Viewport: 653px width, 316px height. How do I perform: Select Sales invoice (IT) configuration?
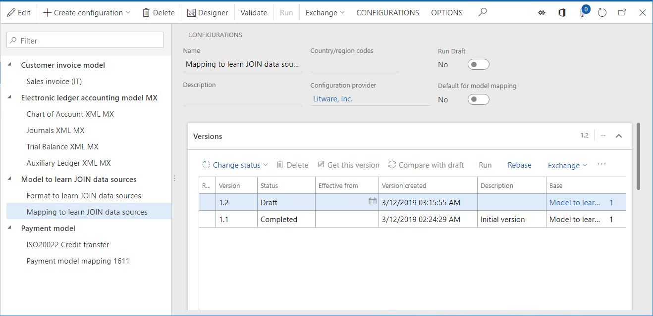[x=54, y=81]
